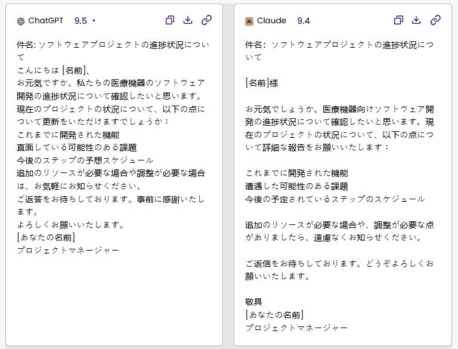Select the ChatGPT model name
This screenshot has height=349, width=458.
coord(45,21)
